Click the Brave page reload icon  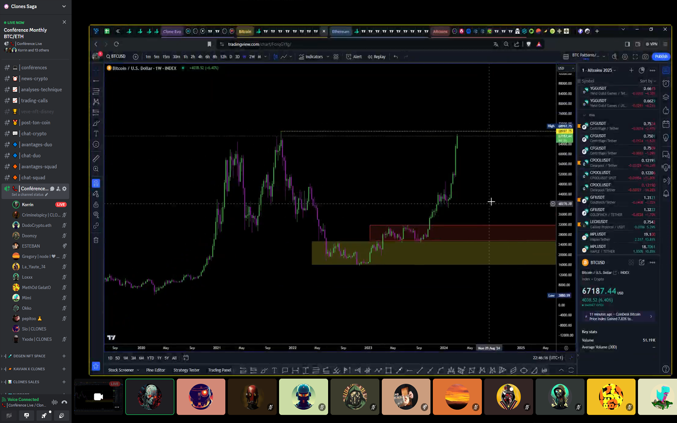[x=116, y=44]
